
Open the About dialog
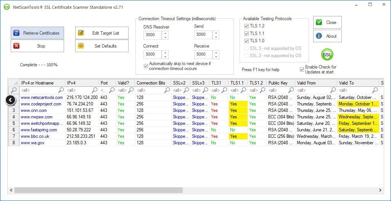pyautogui.click(x=327, y=36)
